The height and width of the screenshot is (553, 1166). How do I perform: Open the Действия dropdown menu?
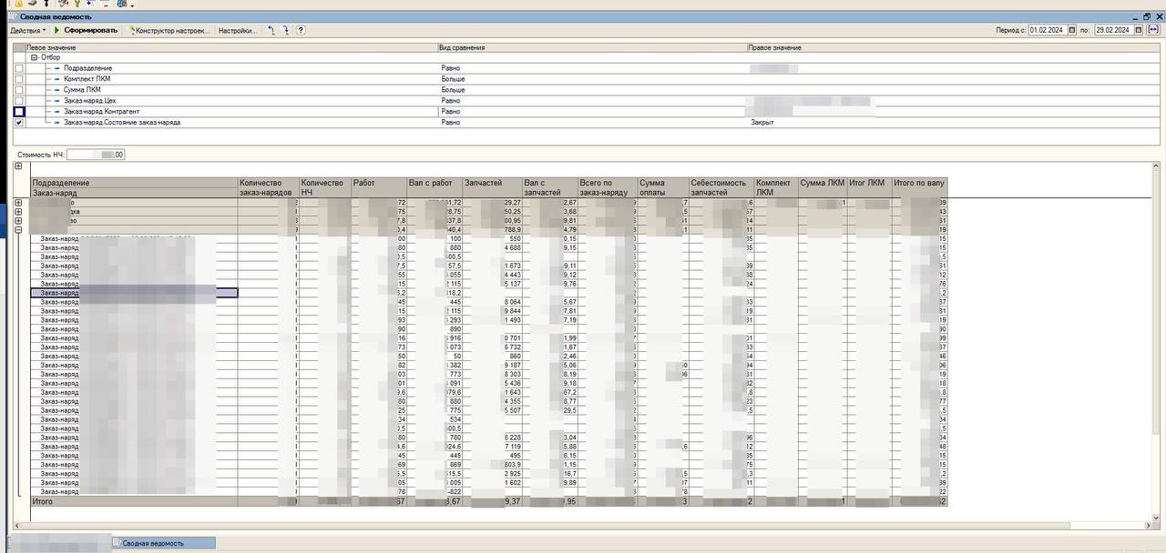(27, 30)
